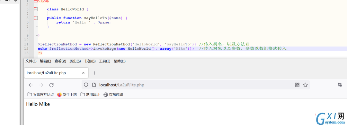Open the shield tracking protection icon
The image size is (347, 125).
coord(86,85)
